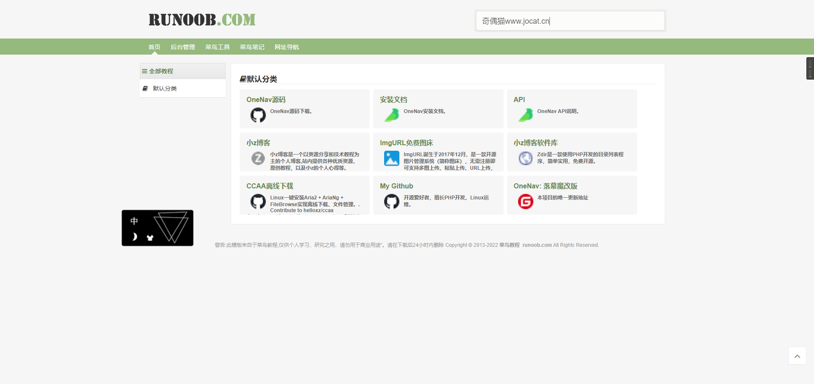
Task: Click the book icon beside 默认分类 in sidebar
Action: coord(145,88)
